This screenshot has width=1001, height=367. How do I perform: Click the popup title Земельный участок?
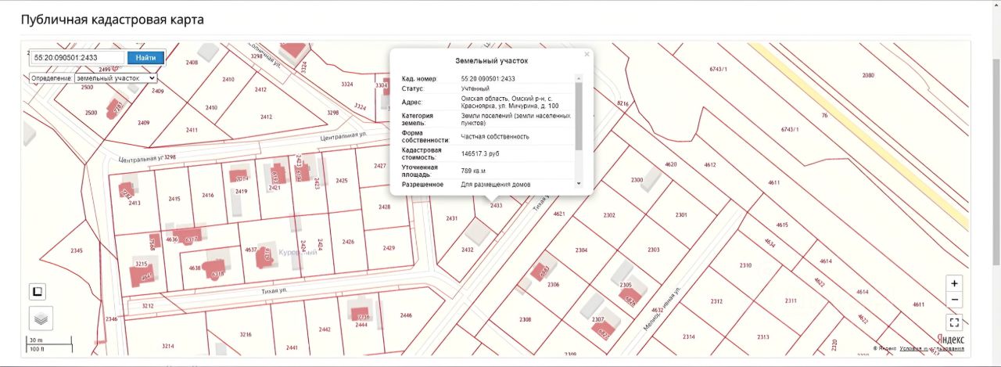click(491, 60)
